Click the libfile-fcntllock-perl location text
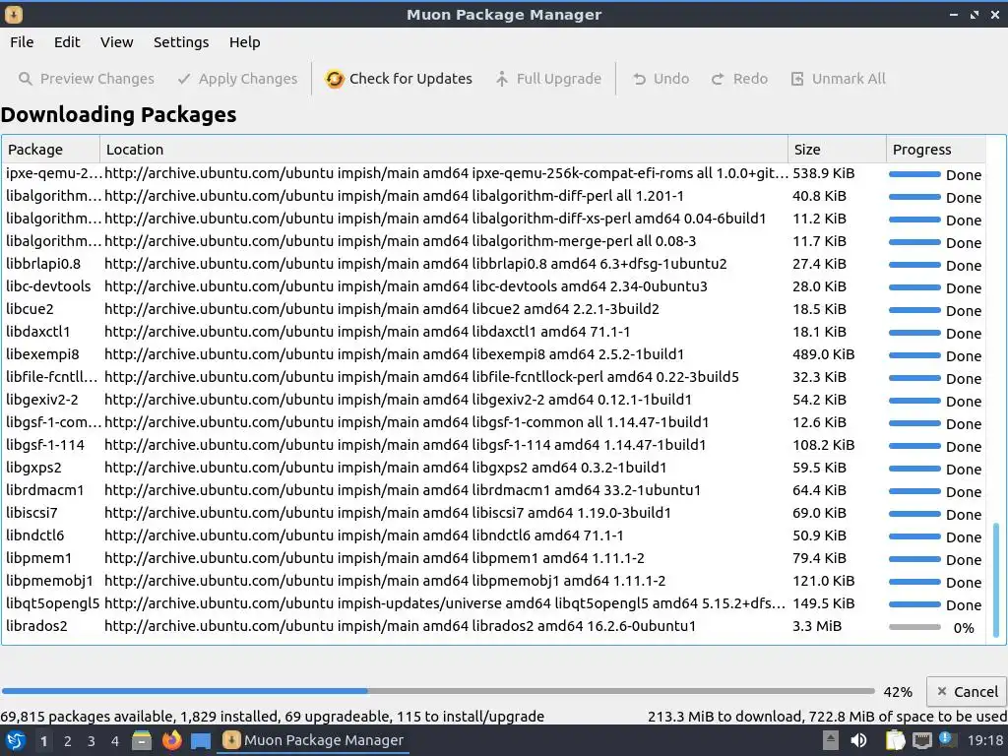 pos(421,377)
